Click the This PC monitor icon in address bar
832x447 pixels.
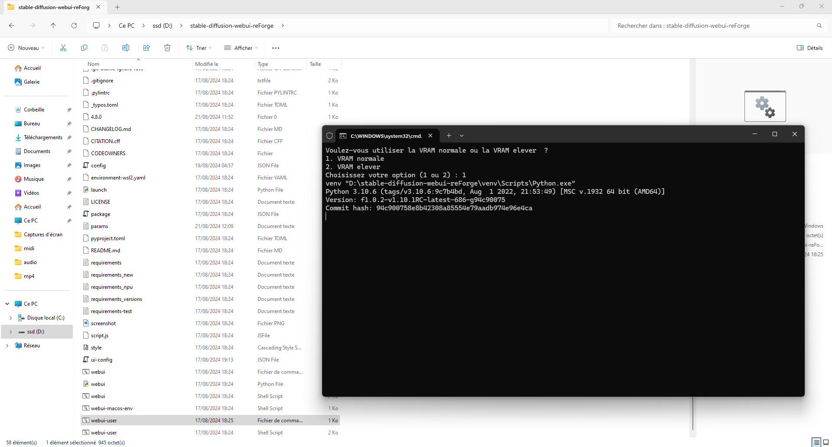(x=96, y=26)
